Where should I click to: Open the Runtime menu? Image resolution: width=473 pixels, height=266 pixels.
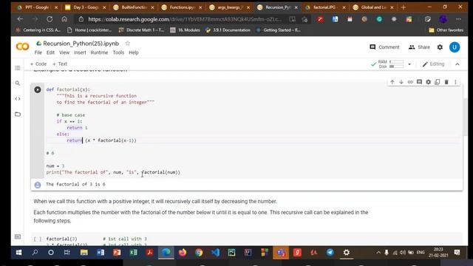(x=99, y=52)
